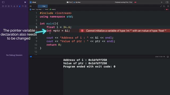Image resolution: width=170 pixels, height=95 pixels.
Task: Click First folder in jump bar
Action: click(39, 9)
